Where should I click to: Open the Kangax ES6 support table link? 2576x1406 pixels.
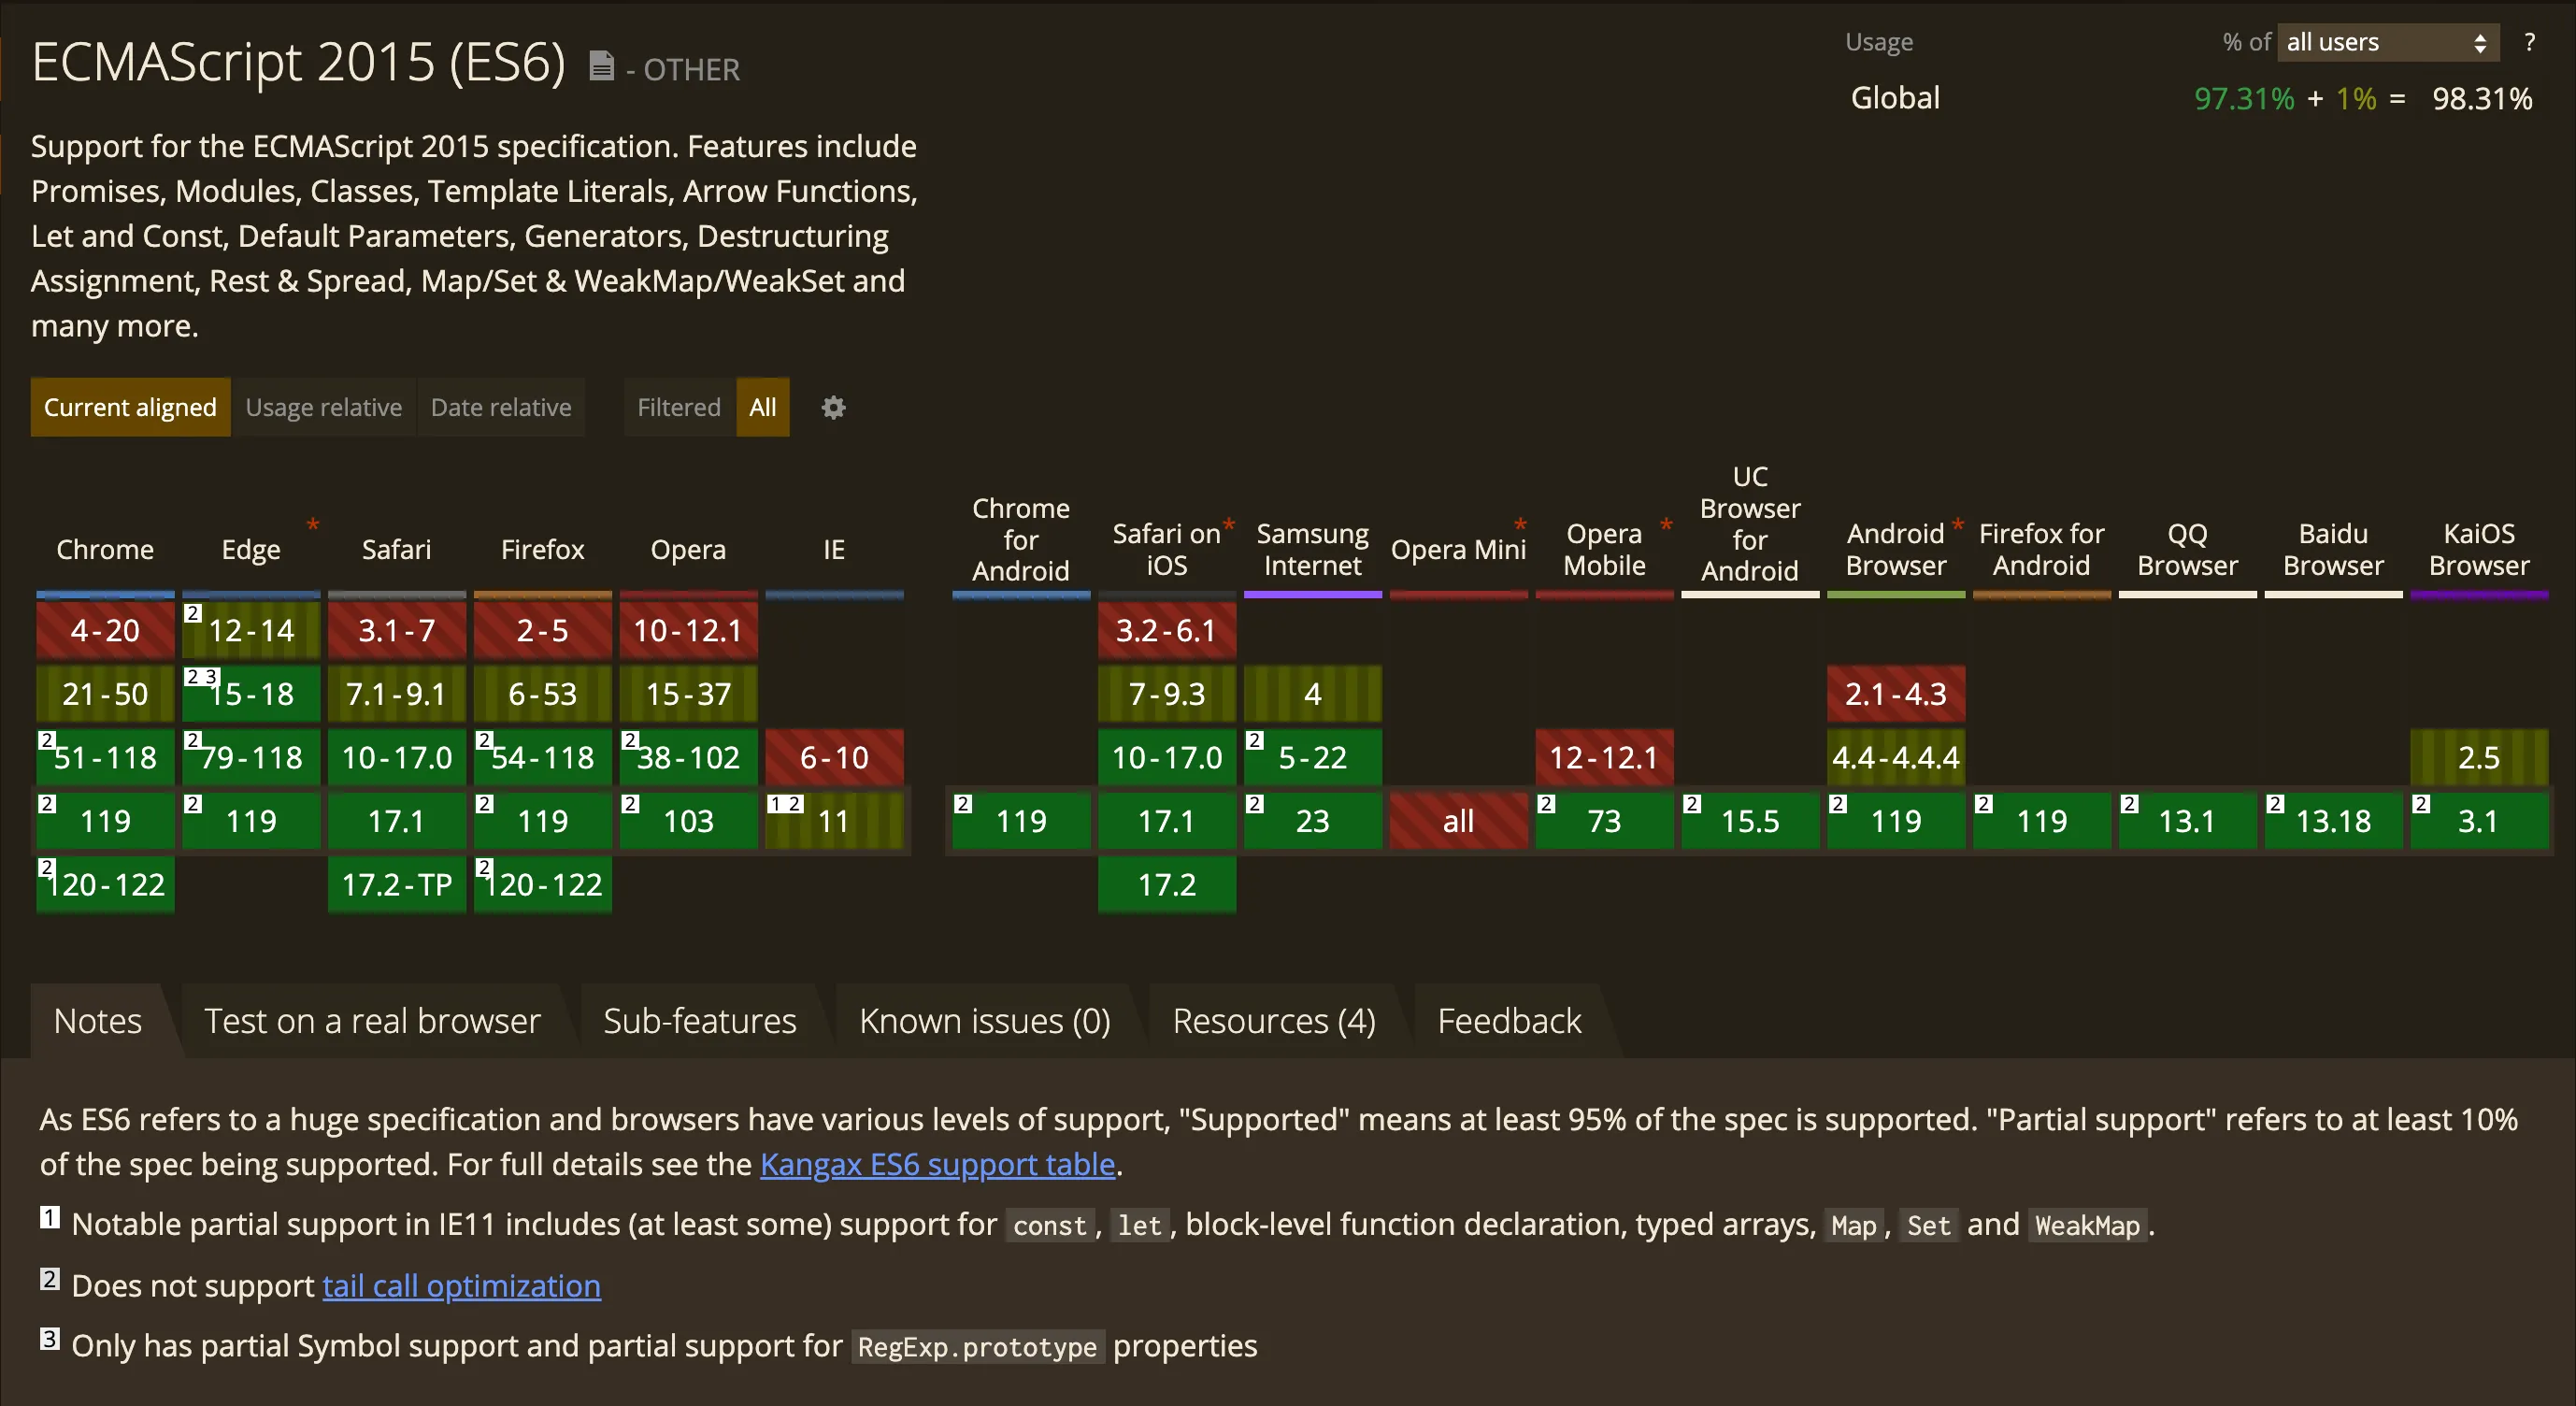point(937,1164)
